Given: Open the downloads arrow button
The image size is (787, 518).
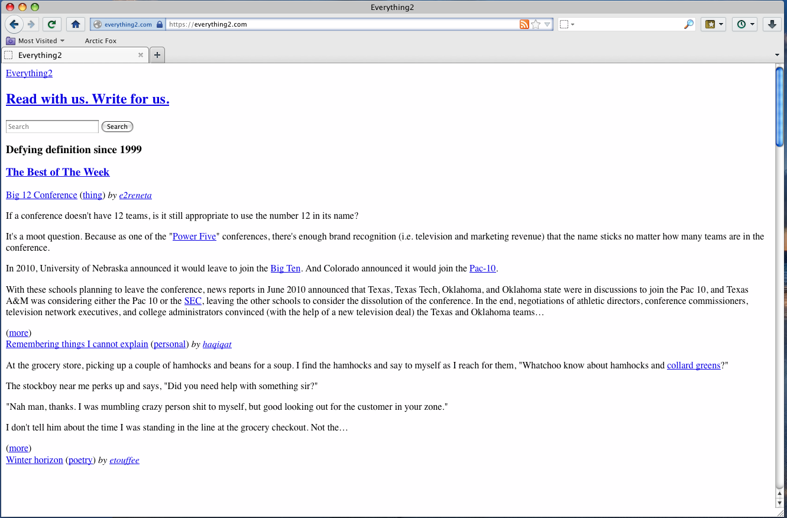Looking at the screenshot, I should point(772,24).
